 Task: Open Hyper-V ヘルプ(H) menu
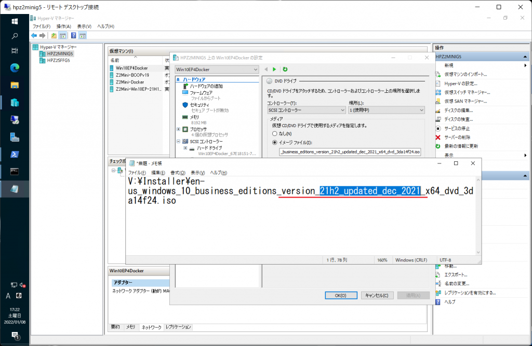(106, 26)
